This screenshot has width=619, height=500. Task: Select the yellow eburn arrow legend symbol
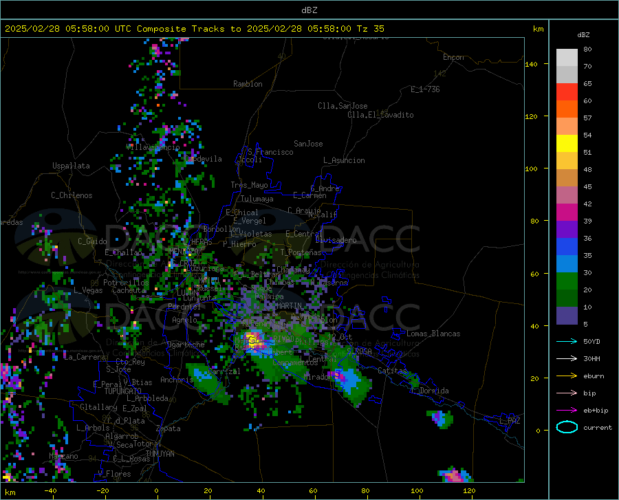coord(567,376)
